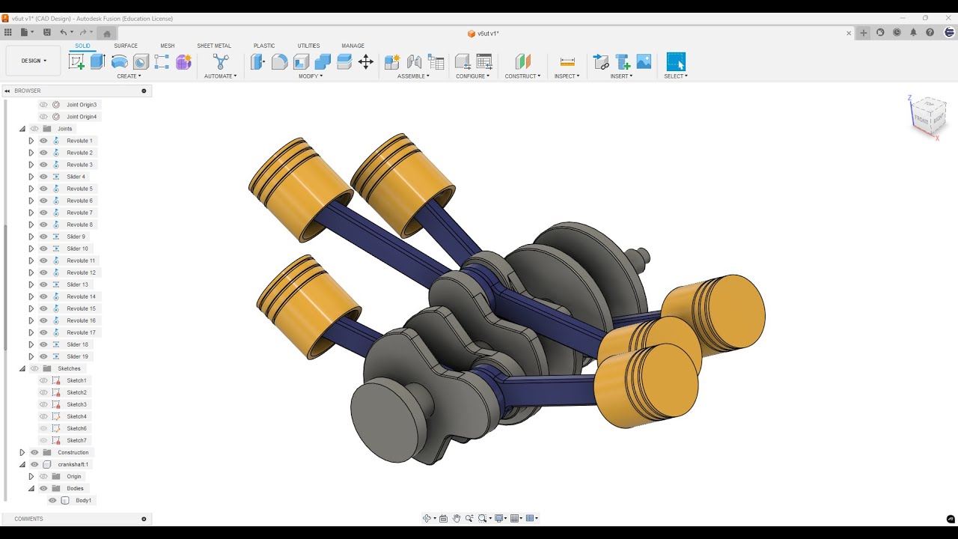Viewport: 958px width, 539px height.
Task: Select the Create Sketch tool
Action: coord(76,62)
